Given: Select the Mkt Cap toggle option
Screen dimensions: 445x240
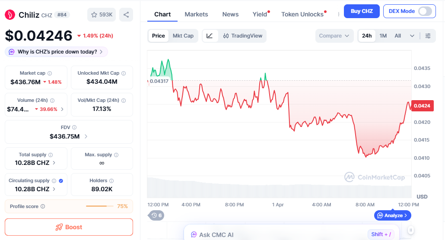Looking at the screenshot, I should pyautogui.click(x=183, y=36).
